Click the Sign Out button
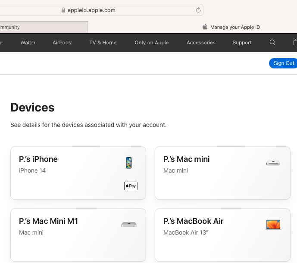297x263 pixels. click(x=283, y=63)
